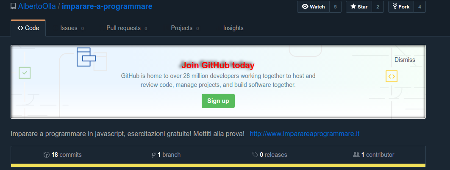Click the releases tag icon
This screenshot has height=170, width=450.
pos(255,155)
